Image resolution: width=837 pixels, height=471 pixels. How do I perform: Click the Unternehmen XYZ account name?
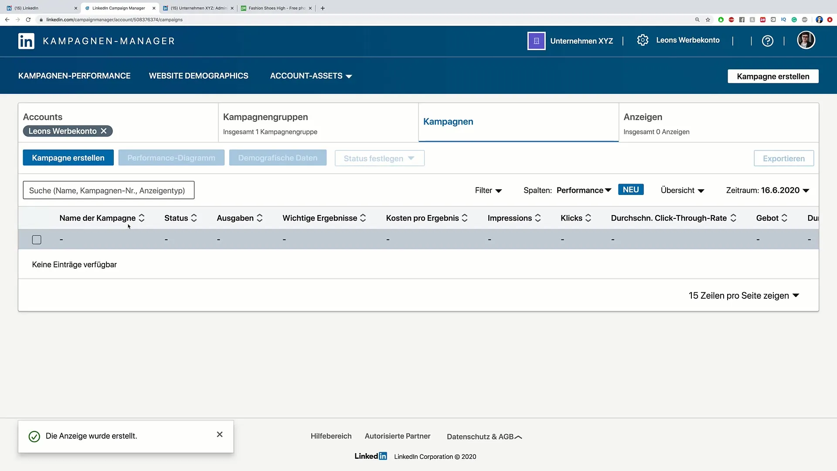click(x=582, y=41)
